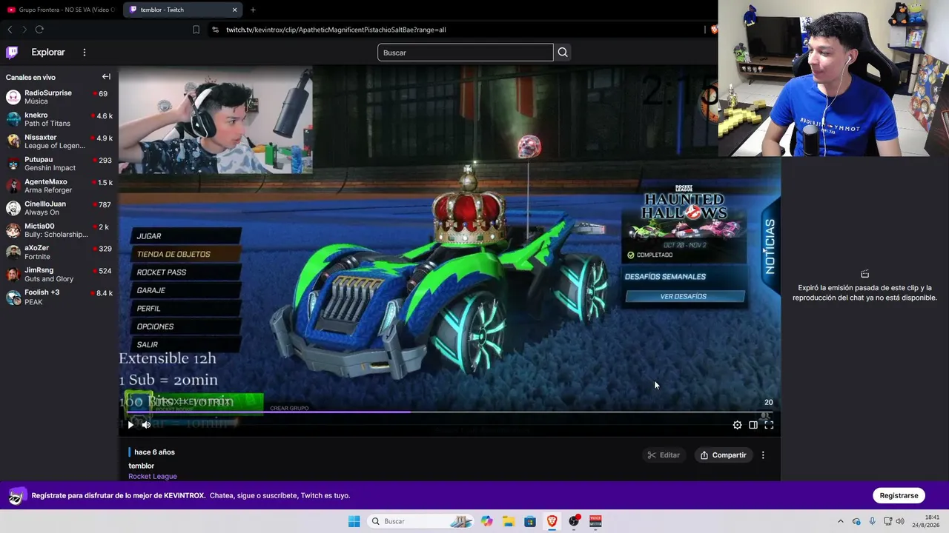The width and height of the screenshot is (949, 533).
Task: Collapse the Canales en vivo sidebar
Action: click(x=106, y=77)
